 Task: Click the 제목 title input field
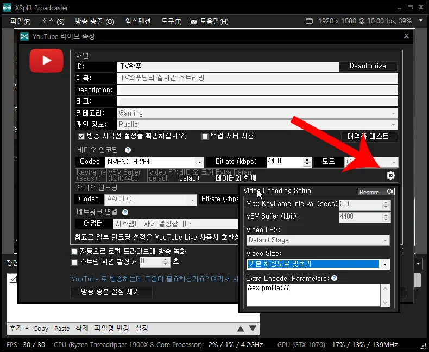click(257, 78)
